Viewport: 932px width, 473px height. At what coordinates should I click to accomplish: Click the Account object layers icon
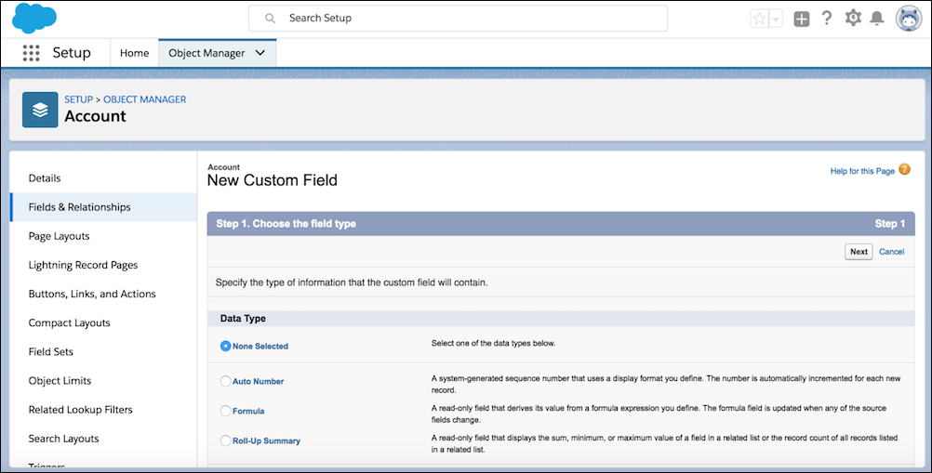point(40,110)
